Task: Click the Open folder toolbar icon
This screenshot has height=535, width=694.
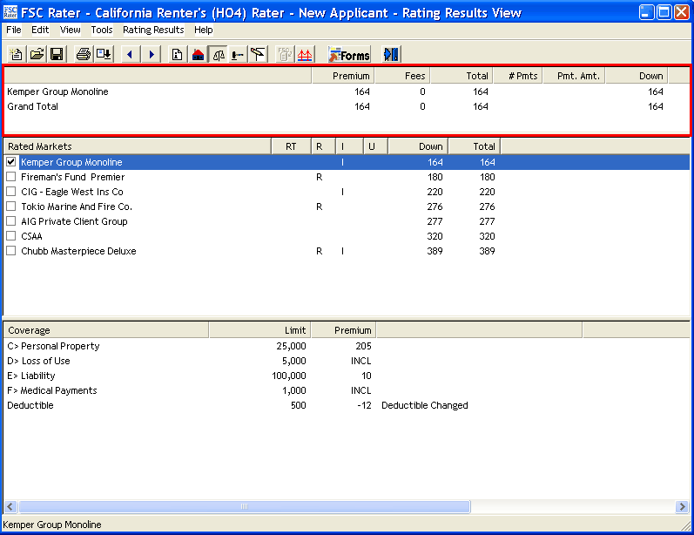Action: click(x=37, y=55)
